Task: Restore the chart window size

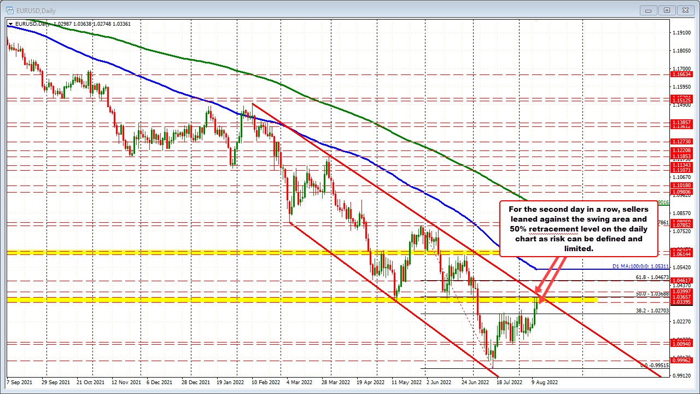Action: [x=667, y=10]
